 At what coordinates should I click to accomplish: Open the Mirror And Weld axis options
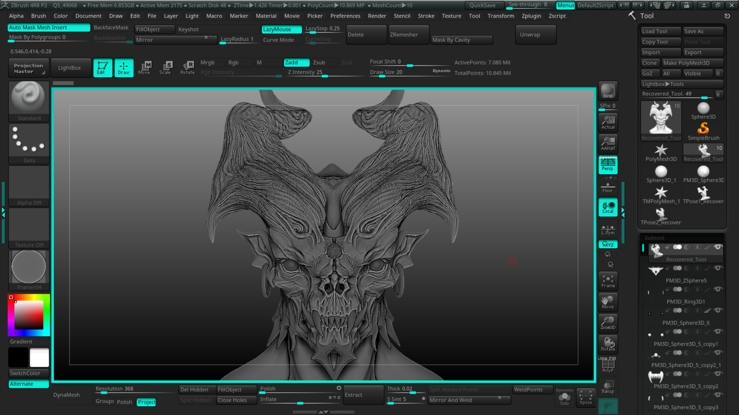[x=502, y=398]
